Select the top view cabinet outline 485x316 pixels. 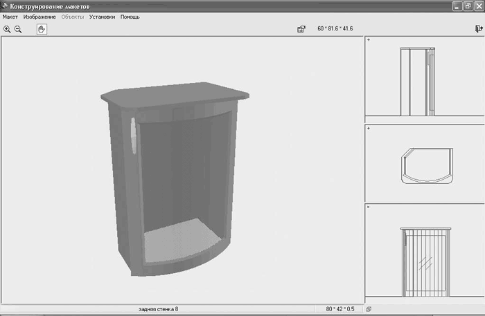click(x=427, y=166)
